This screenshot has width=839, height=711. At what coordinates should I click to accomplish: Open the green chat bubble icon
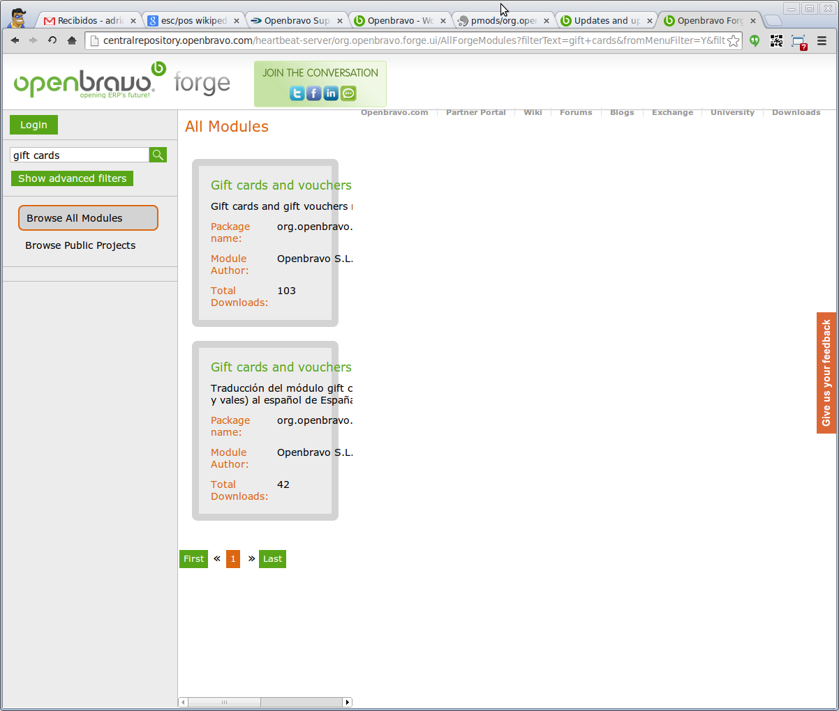(x=348, y=93)
